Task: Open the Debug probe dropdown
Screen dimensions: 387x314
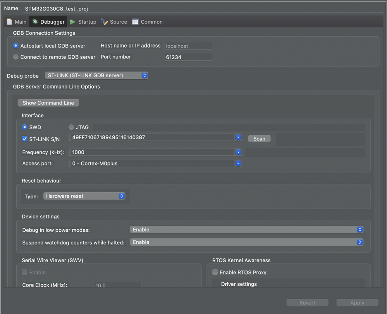Action: [96, 75]
